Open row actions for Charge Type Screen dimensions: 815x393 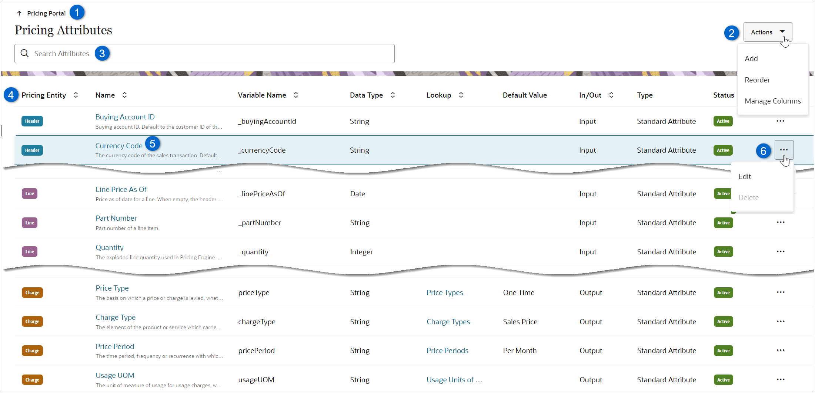tap(781, 321)
